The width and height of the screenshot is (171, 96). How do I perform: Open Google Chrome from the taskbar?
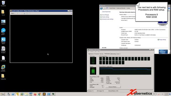pos(40,94)
